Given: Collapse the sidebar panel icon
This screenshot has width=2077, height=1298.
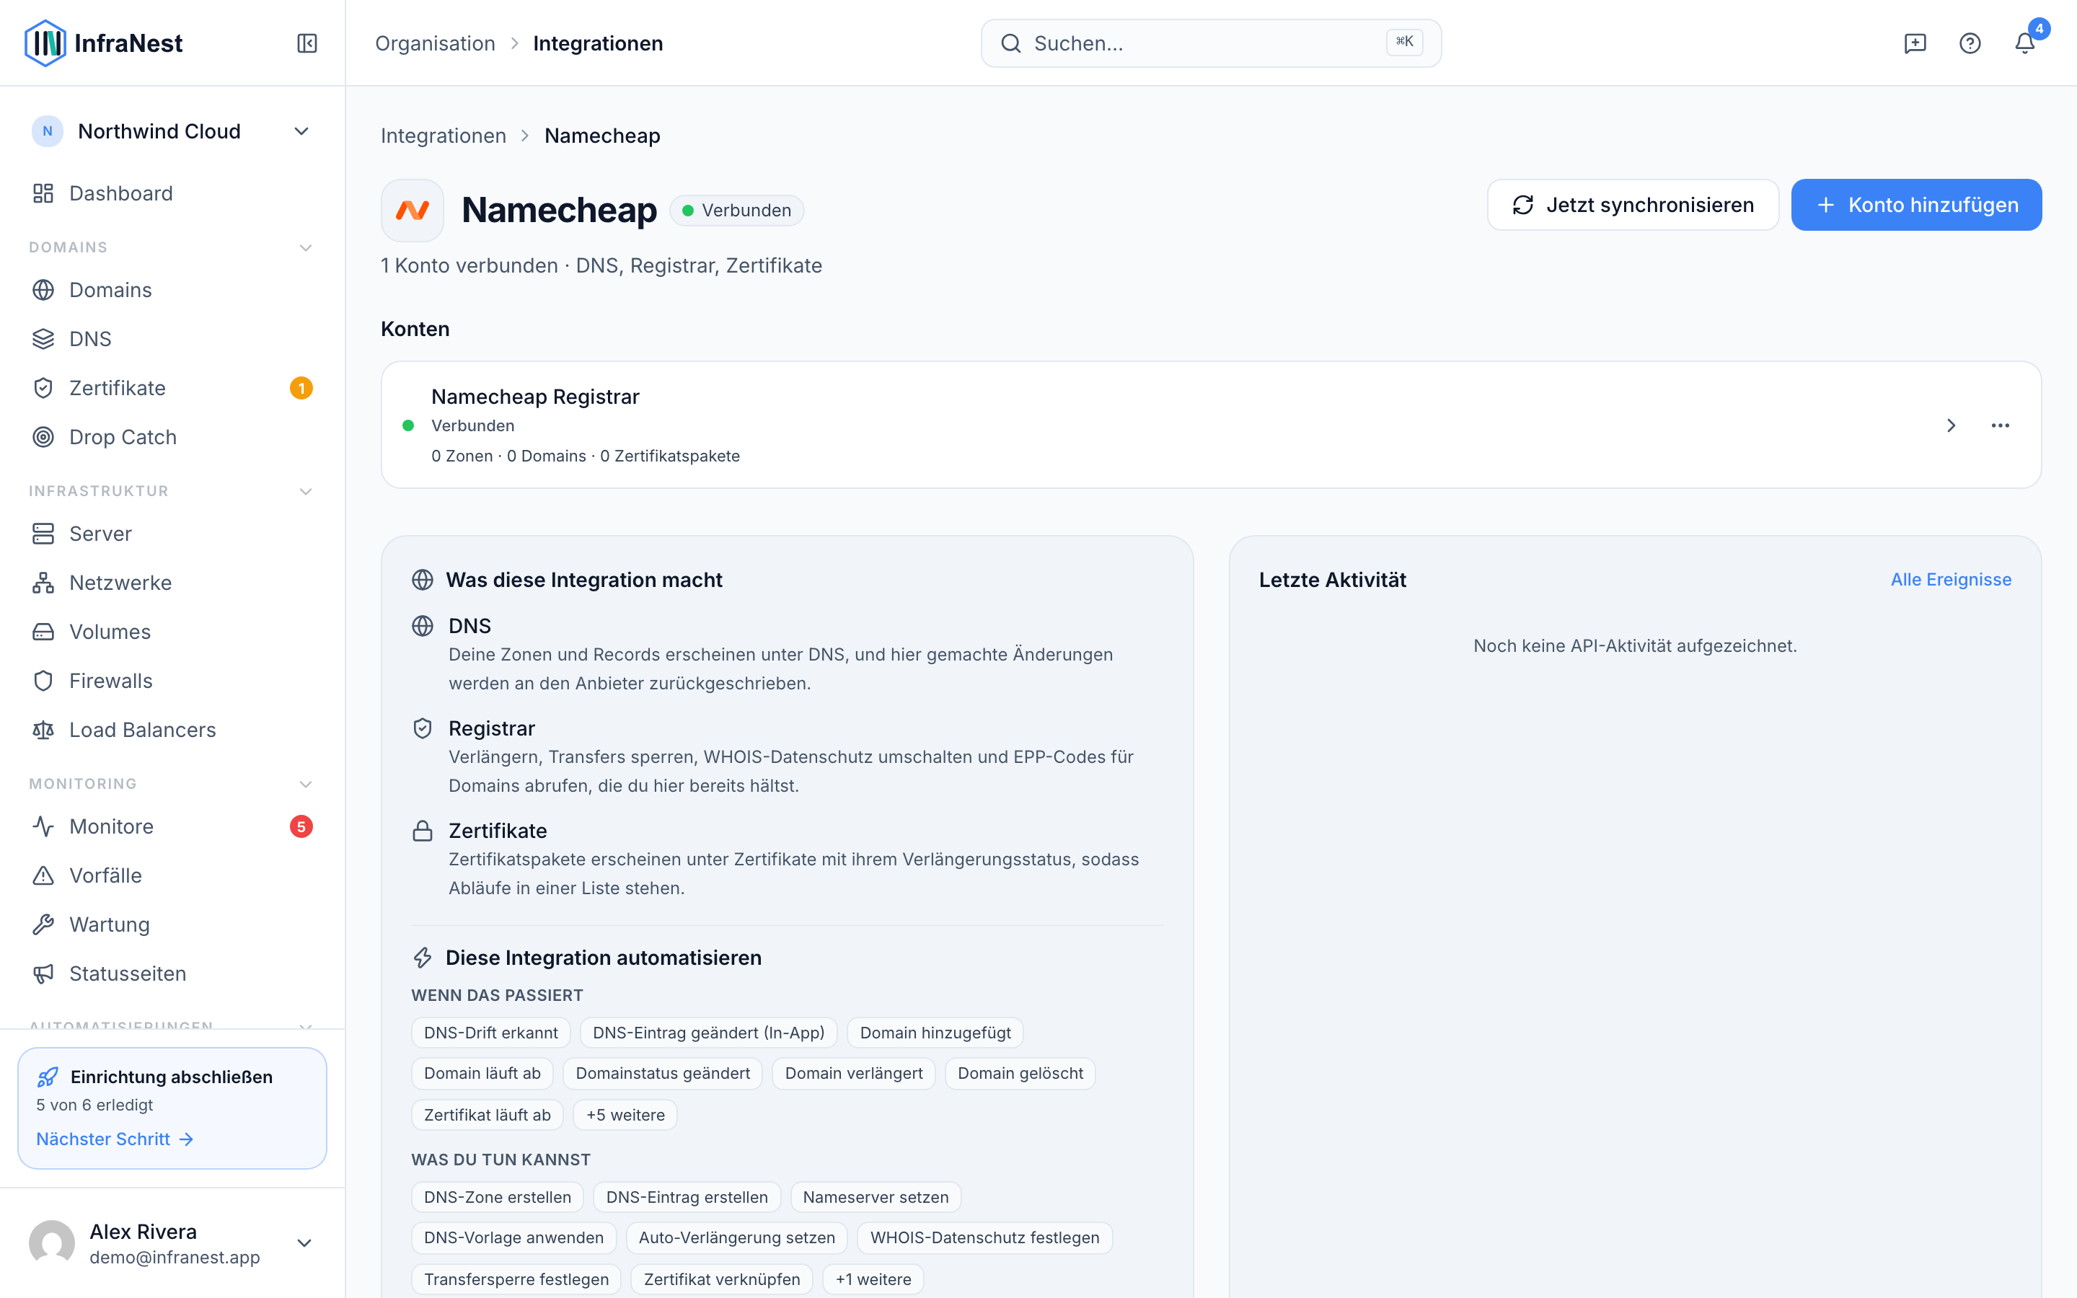Looking at the screenshot, I should [307, 43].
